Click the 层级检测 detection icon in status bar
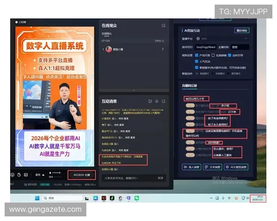 (x=25, y=185)
